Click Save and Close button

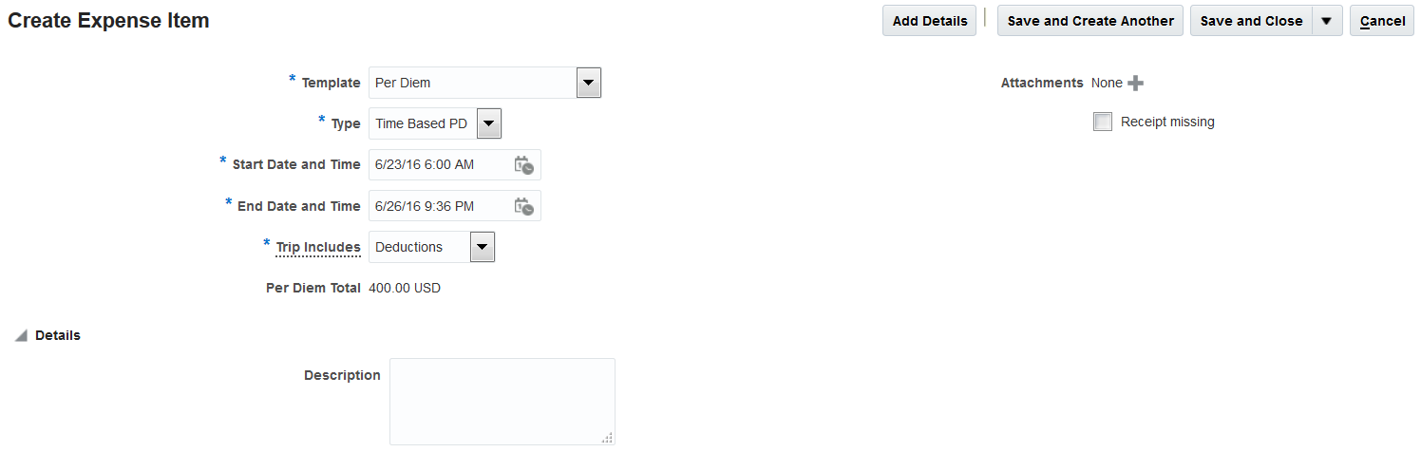1251,21
